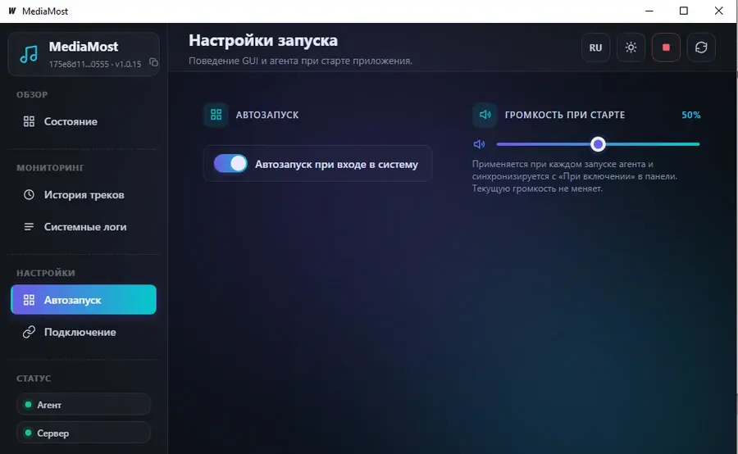
Task: Click the grid icon beside the АВТОЗАПУСК heading
Action: pyautogui.click(x=216, y=115)
